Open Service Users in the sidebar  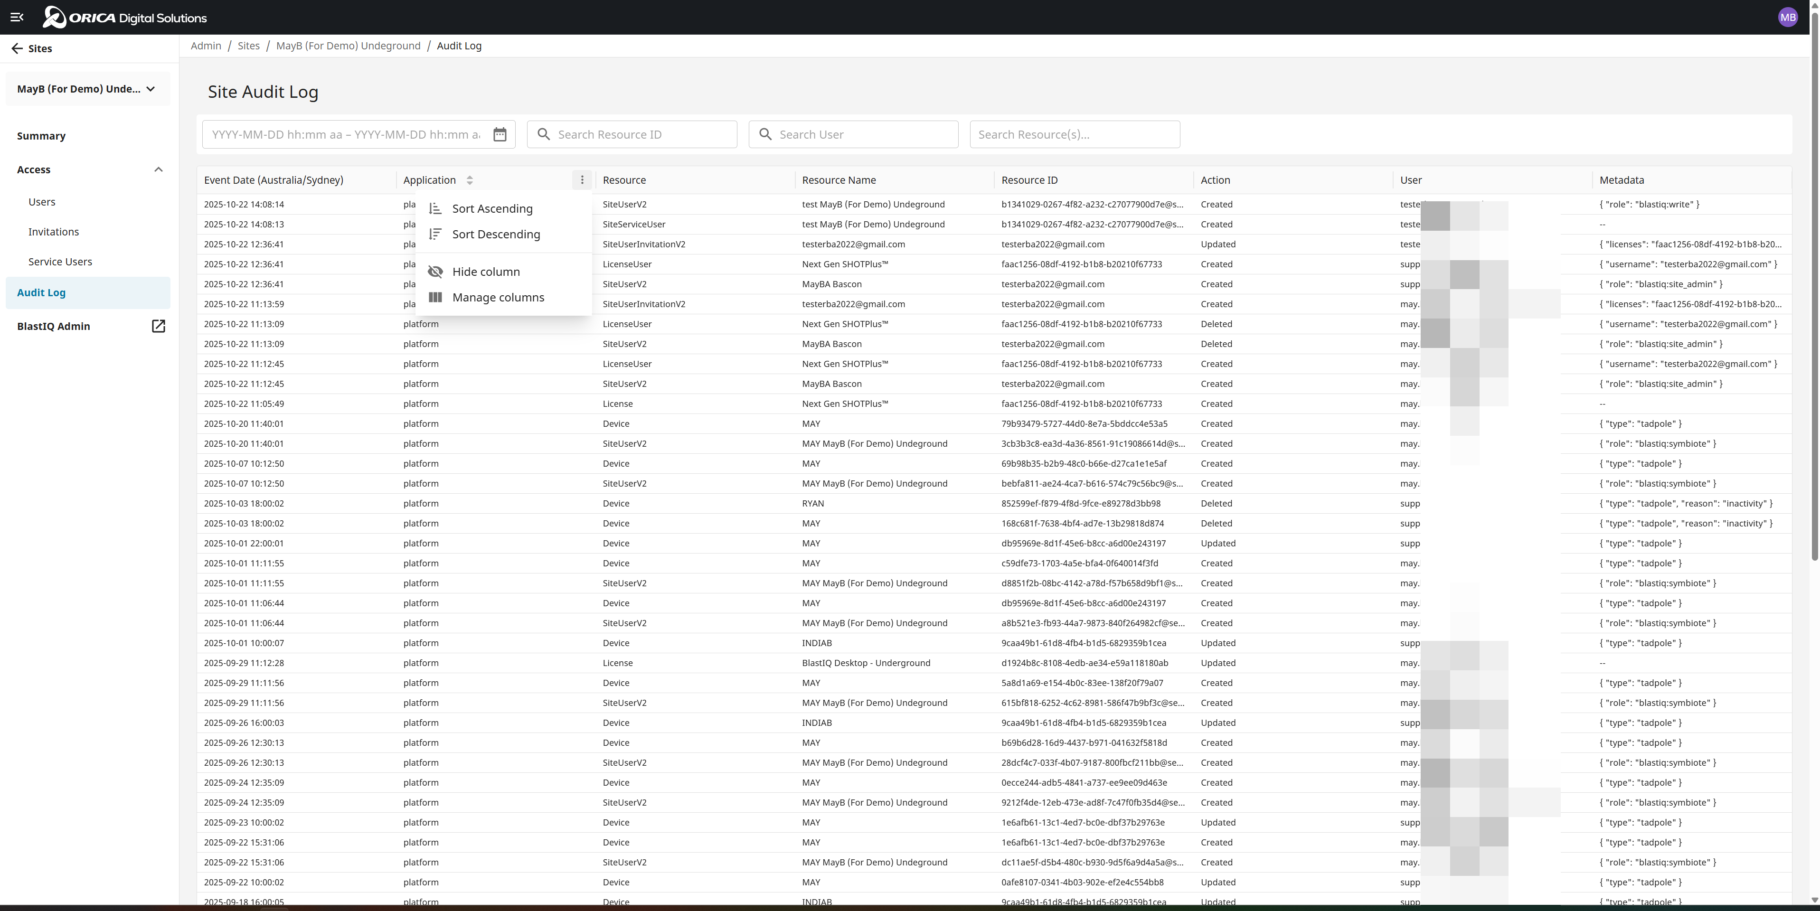[60, 262]
